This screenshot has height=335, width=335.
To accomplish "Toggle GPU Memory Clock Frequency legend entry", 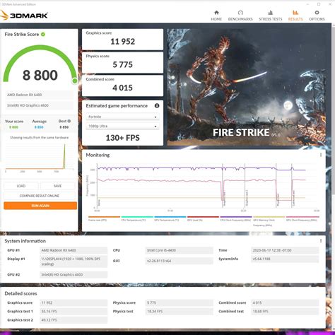I will coord(269,221).
